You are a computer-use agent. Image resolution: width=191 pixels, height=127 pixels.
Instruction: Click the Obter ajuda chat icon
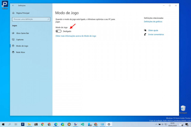[x=145, y=30]
